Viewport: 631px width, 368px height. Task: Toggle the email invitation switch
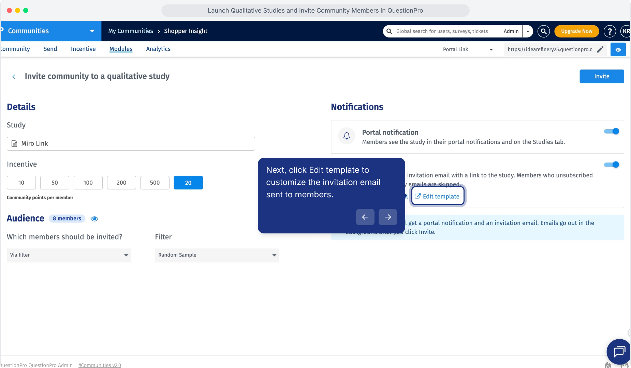click(612, 165)
